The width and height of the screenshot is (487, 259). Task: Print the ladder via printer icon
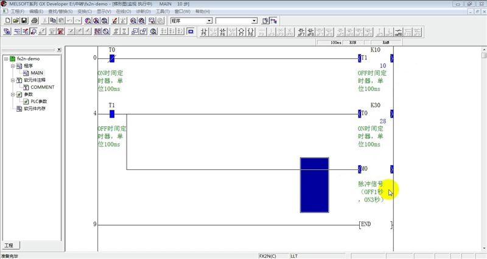pos(35,21)
